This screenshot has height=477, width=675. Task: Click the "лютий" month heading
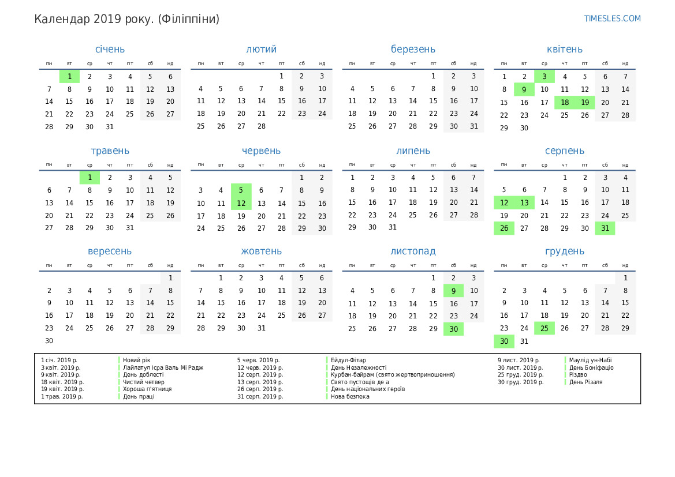(261, 50)
